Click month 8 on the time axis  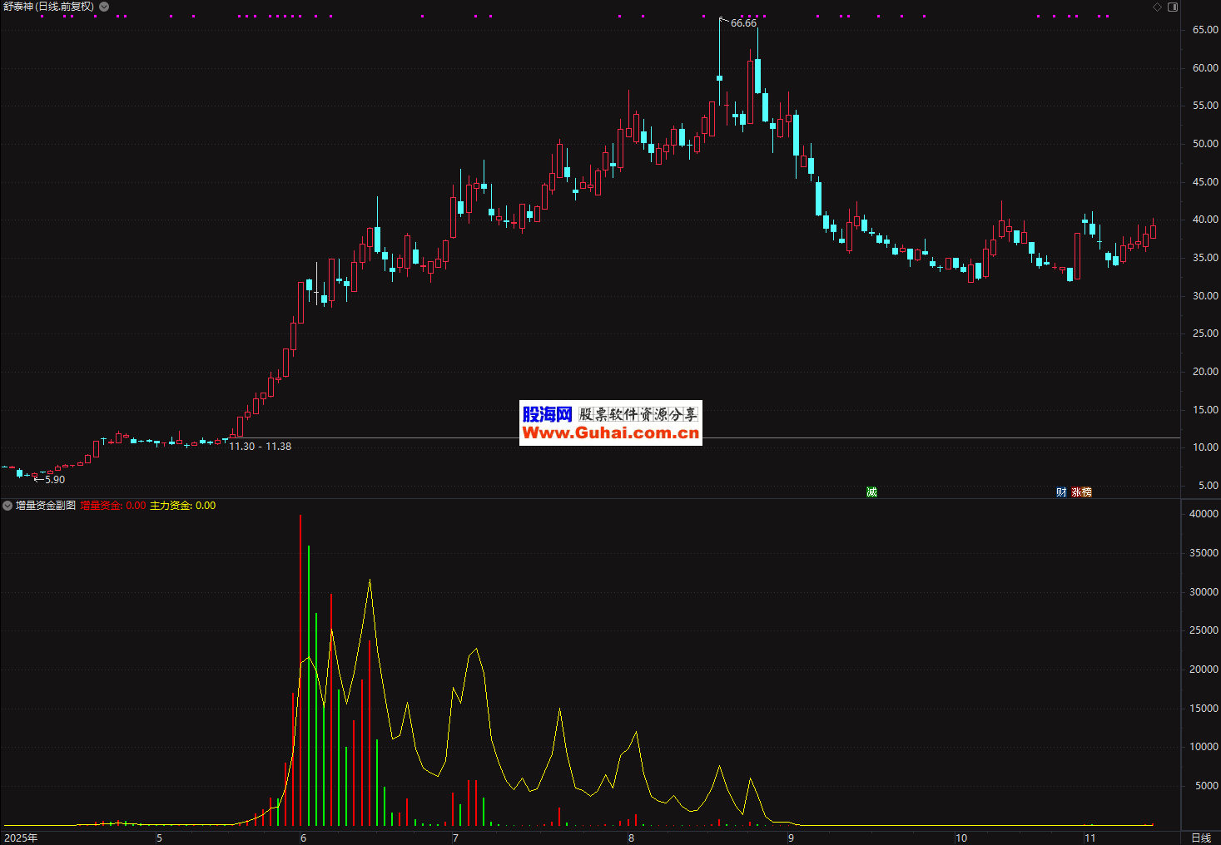tap(631, 838)
